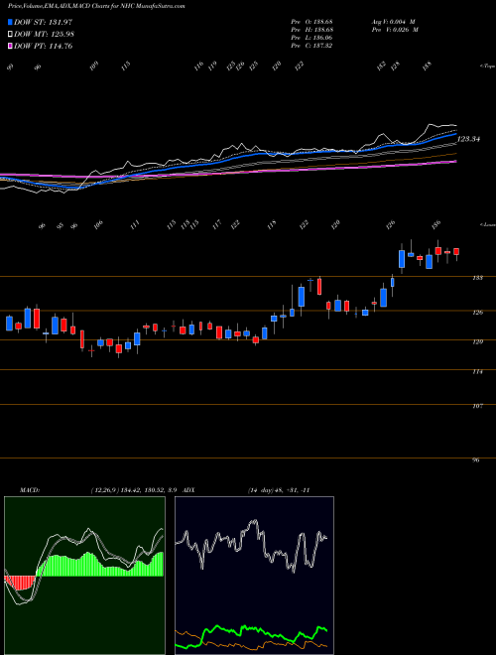
Task: Click the 114 price level label
Action: click(x=479, y=372)
